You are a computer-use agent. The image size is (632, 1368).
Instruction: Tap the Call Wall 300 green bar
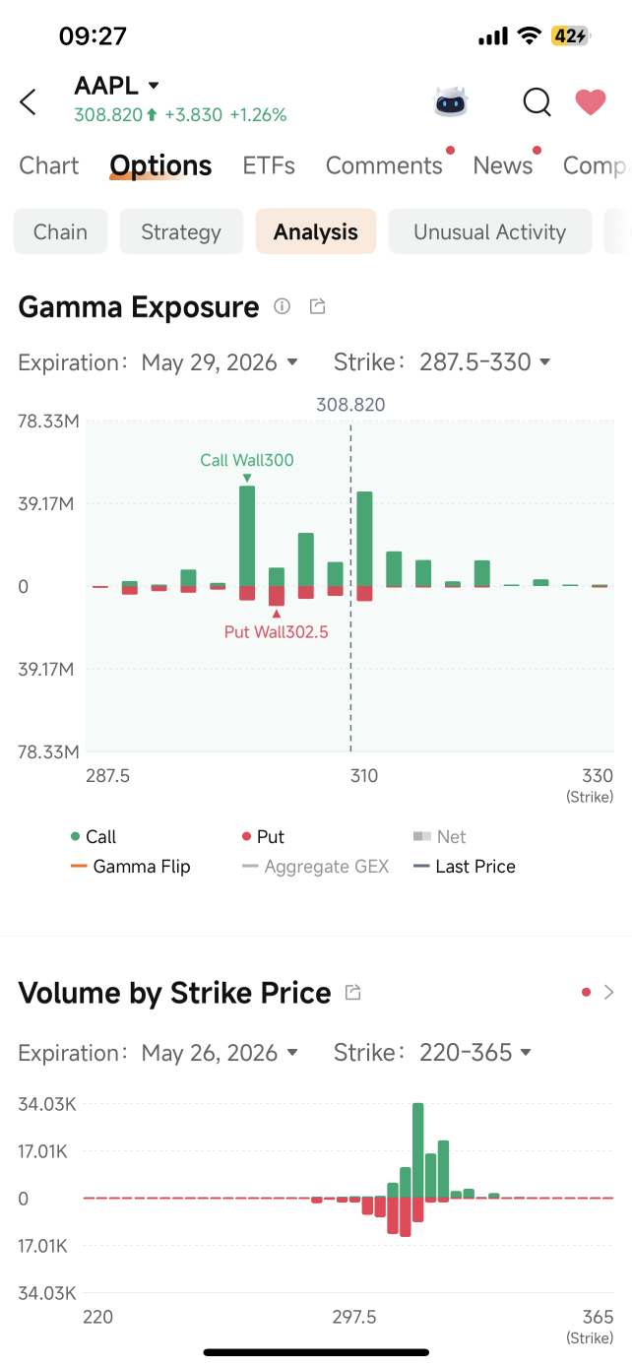coord(247,536)
